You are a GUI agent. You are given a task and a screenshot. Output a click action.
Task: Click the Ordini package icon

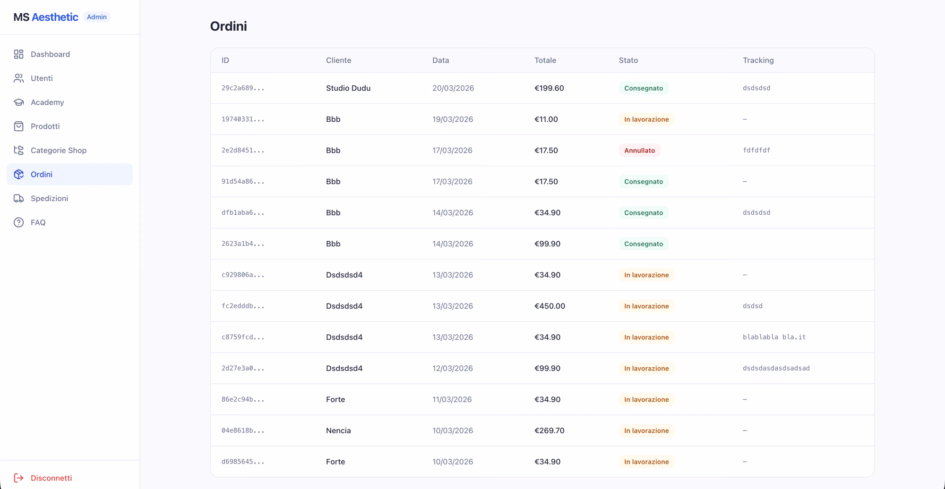18,175
